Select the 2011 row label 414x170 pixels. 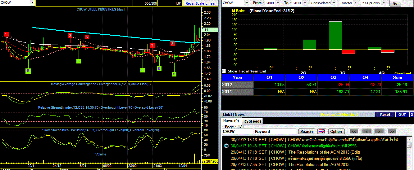point(238,92)
